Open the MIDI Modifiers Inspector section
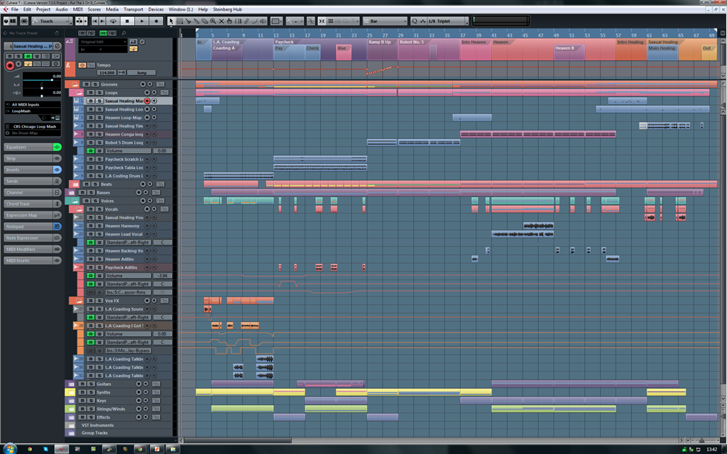The image size is (727, 454). click(33, 249)
